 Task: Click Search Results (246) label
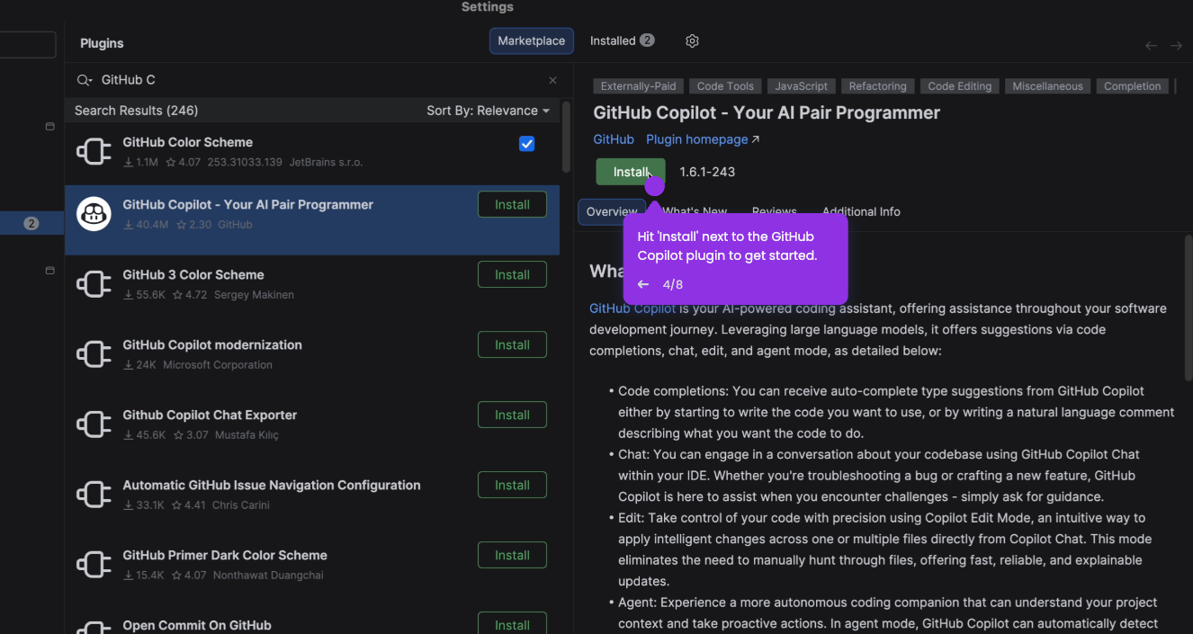click(136, 111)
